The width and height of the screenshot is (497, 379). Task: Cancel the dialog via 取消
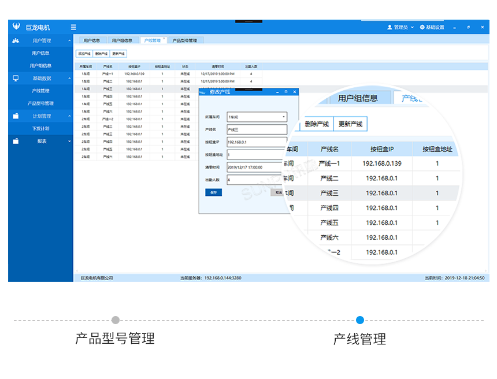[277, 192]
